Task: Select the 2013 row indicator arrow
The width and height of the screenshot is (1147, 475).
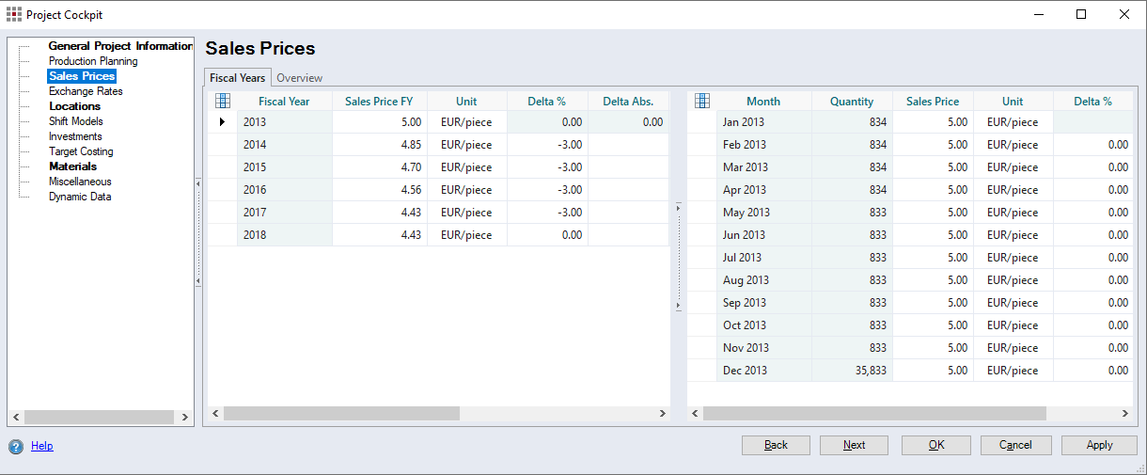Action: point(222,122)
